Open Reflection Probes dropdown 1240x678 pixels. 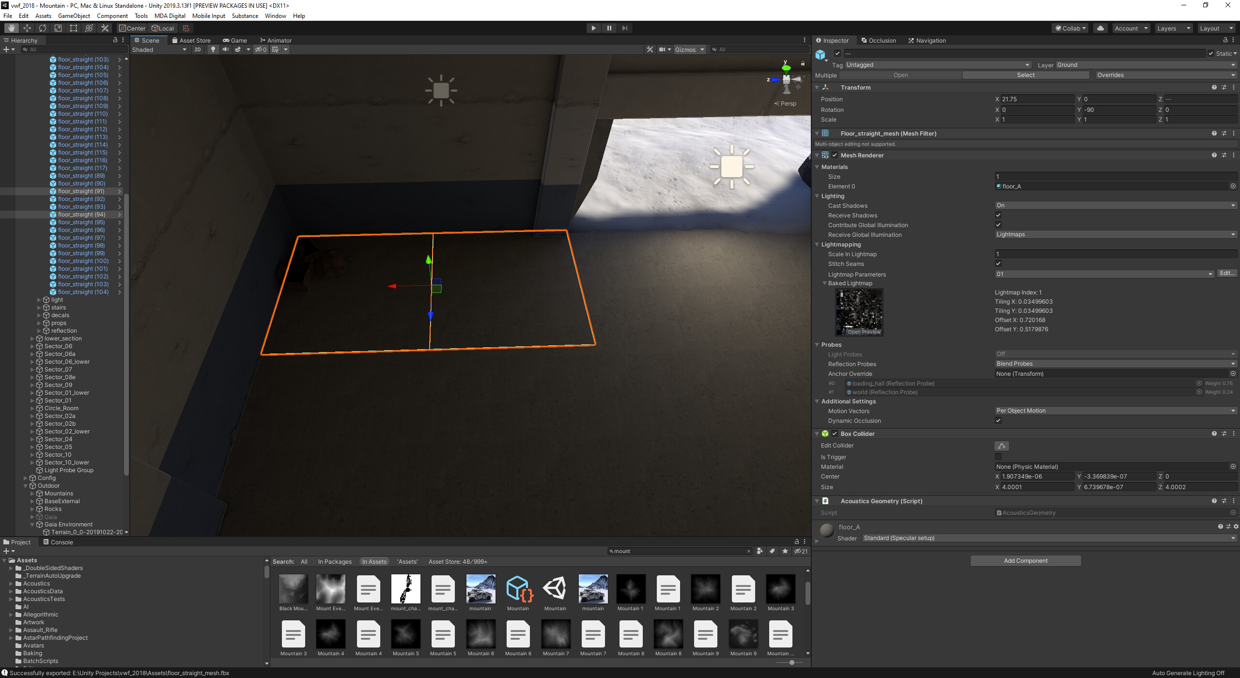[x=1116, y=364]
